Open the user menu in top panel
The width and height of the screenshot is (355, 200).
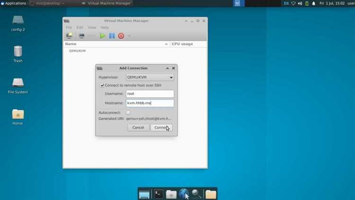pos(351,3)
